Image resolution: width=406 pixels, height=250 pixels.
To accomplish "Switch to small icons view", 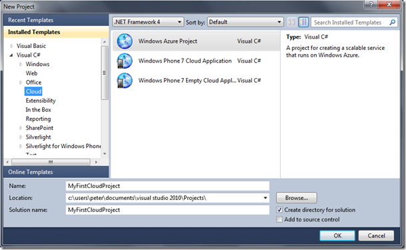I will click(292, 22).
